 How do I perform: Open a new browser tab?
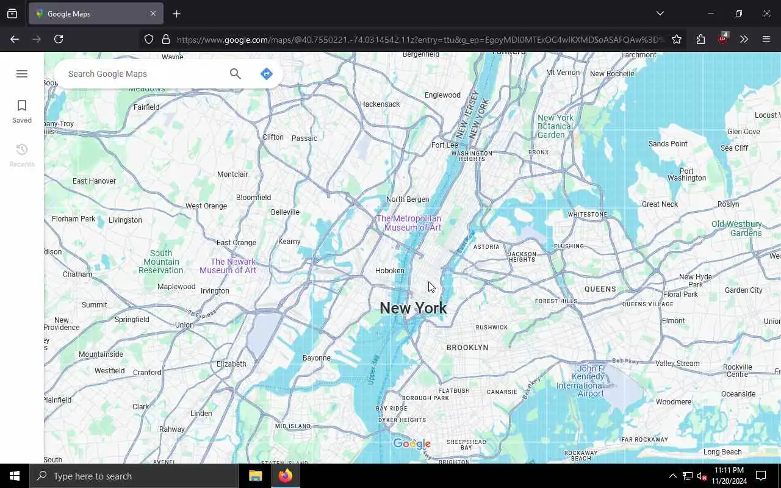tap(176, 13)
